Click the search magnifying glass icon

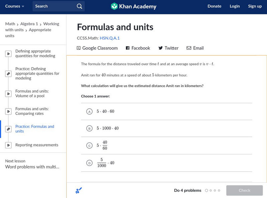(x=79, y=6)
